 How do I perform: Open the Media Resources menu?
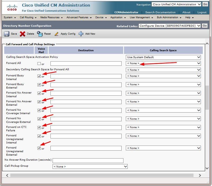(x=51, y=17)
